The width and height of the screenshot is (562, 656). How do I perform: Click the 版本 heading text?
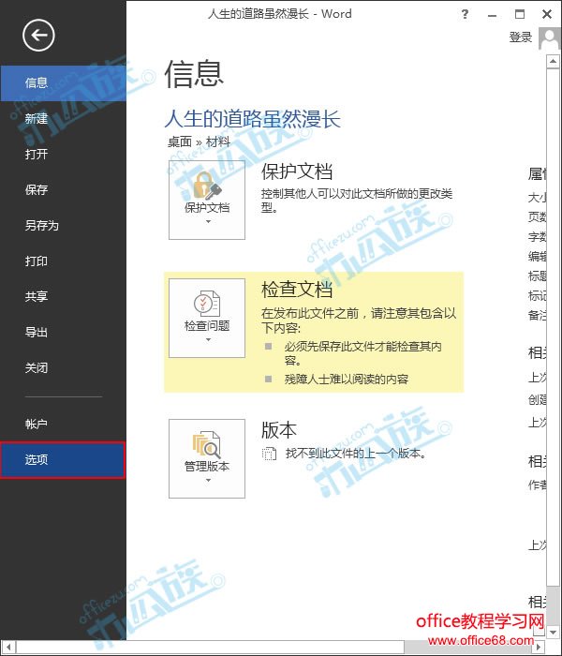(279, 430)
